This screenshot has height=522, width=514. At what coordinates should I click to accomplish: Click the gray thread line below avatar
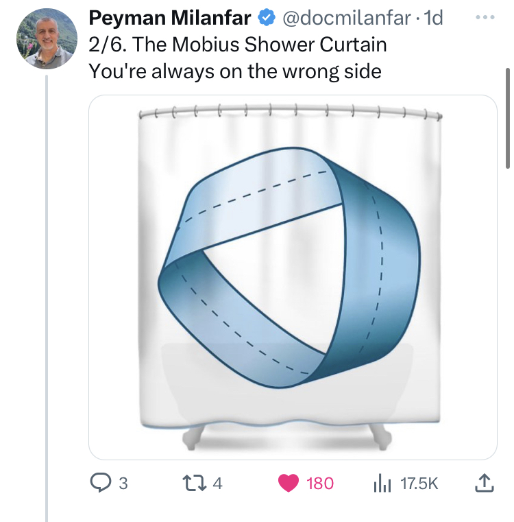click(x=47, y=295)
